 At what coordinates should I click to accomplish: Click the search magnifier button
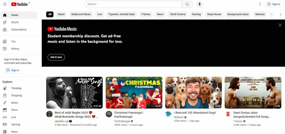[x=187, y=4]
